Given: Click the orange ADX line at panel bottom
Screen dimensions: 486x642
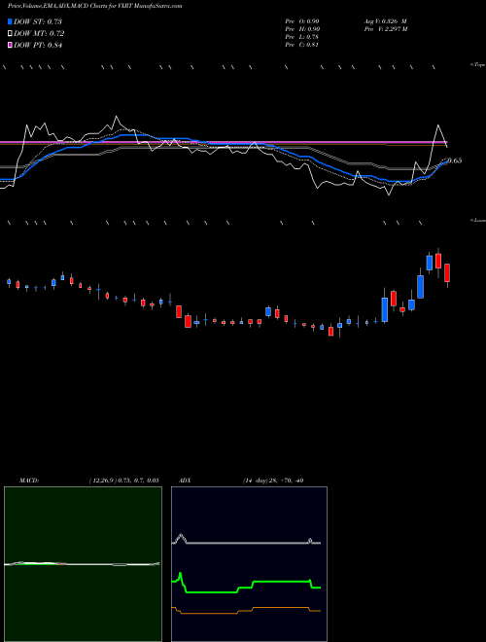Looking at the screenshot, I should pos(246,611).
